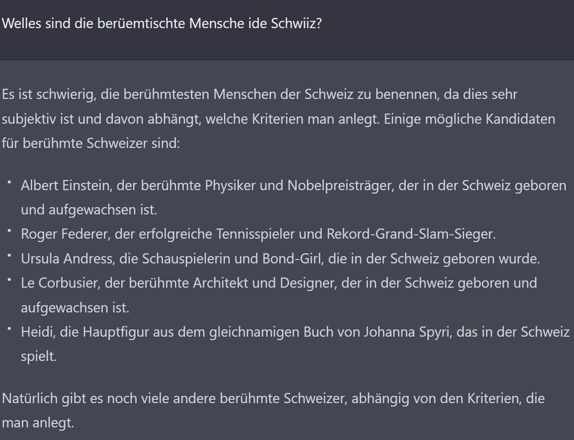574x440 pixels.
Task: Click the user question about famous Swiss people
Action: pos(162,24)
